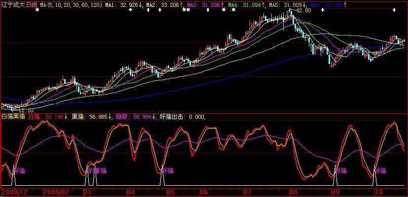Click the leftmost star marker above the chart
Screen dimensions: 408x197
[37, 10]
